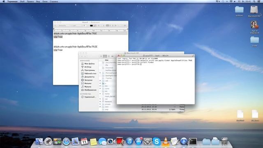Image resolution: width=263 pixels, height=148 pixels.
Task: Expand the net folder in Finder list
Action: (x=100, y=99)
